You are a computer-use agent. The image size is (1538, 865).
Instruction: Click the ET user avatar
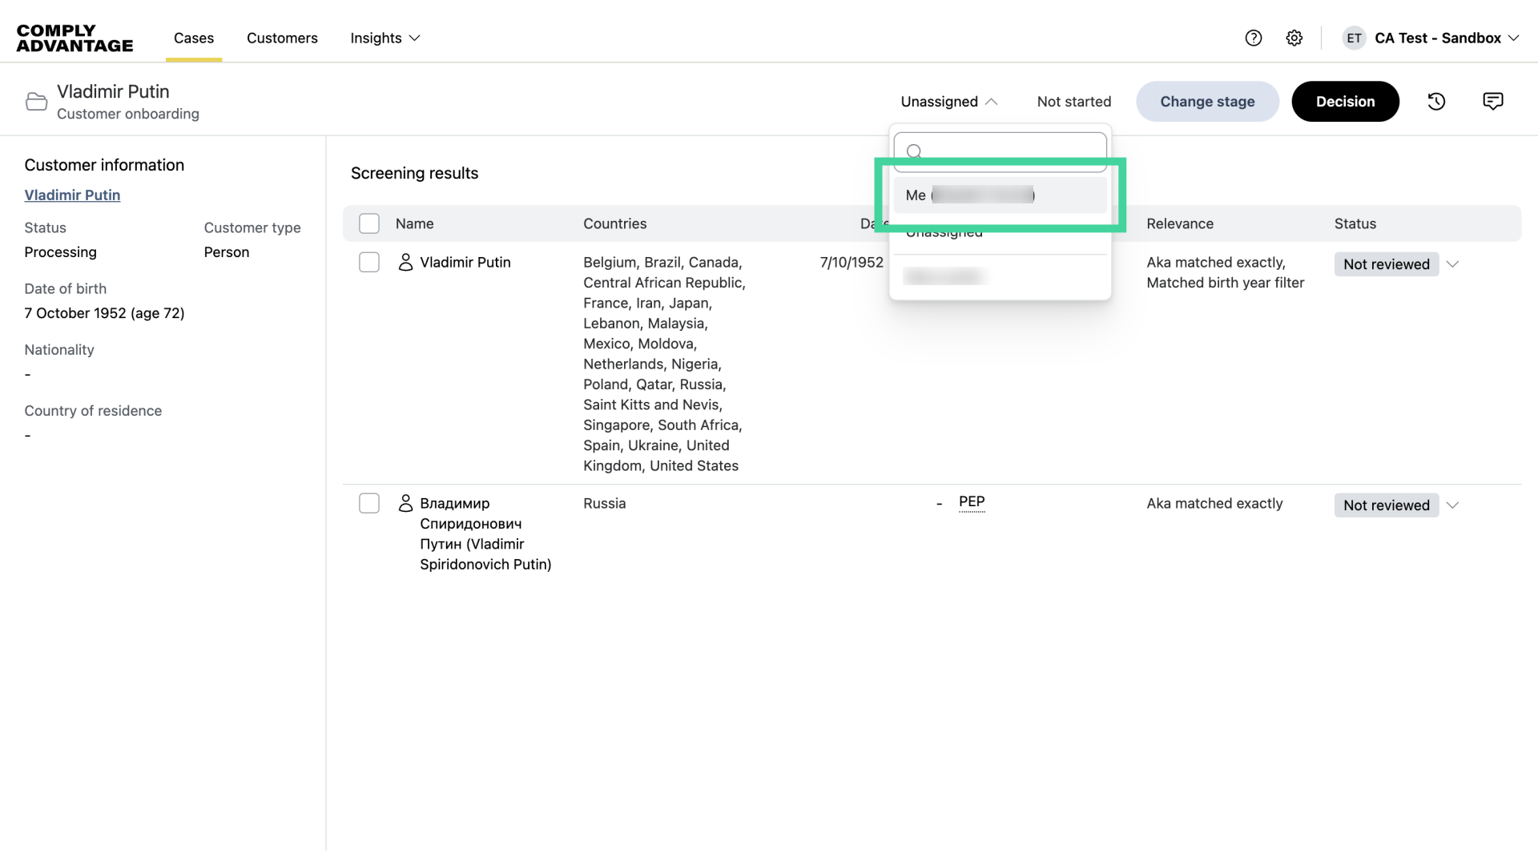tap(1354, 38)
